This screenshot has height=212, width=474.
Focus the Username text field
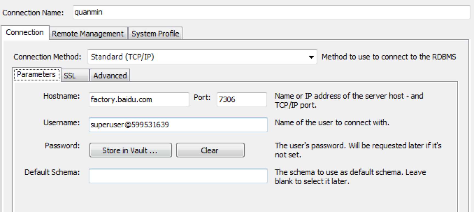tap(178, 125)
